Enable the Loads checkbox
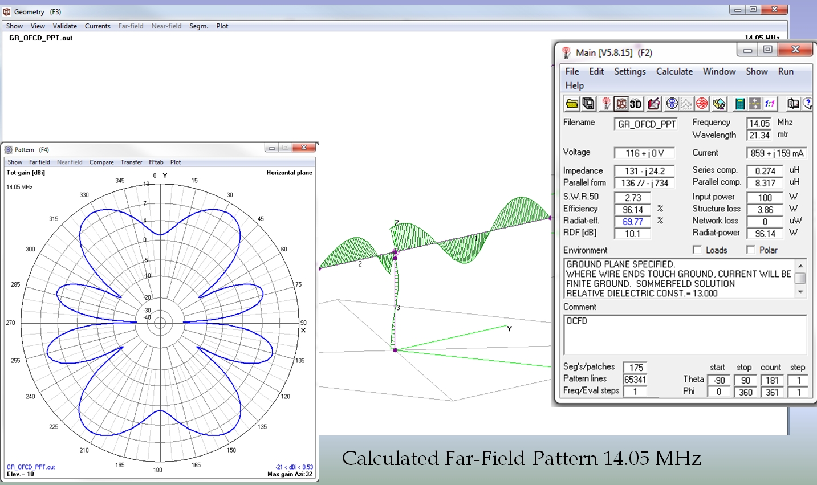This screenshot has width=817, height=485. coord(697,250)
